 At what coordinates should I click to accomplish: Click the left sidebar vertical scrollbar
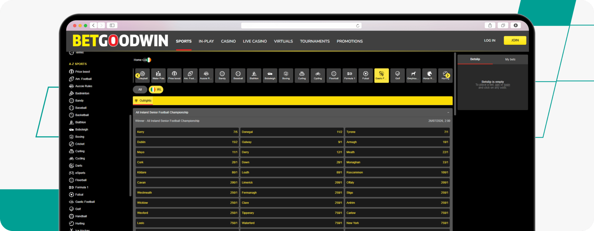130,155
